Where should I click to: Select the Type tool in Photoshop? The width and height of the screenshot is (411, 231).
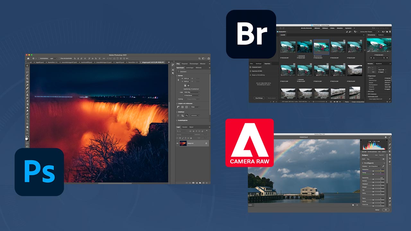point(27,117)
